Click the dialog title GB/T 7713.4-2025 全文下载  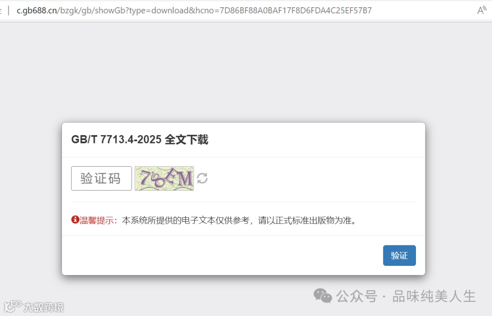140,139
